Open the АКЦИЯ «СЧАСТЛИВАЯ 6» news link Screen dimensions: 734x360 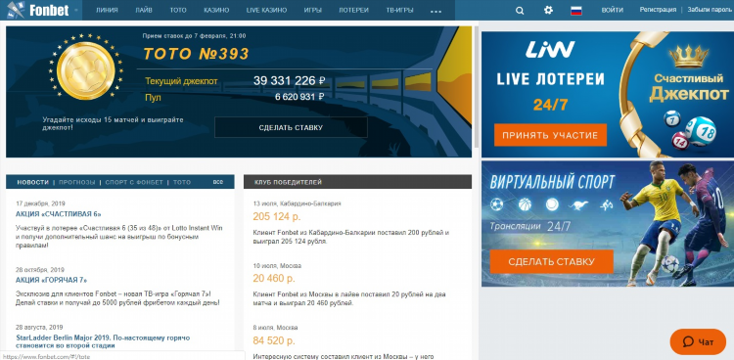pos(59,214)
